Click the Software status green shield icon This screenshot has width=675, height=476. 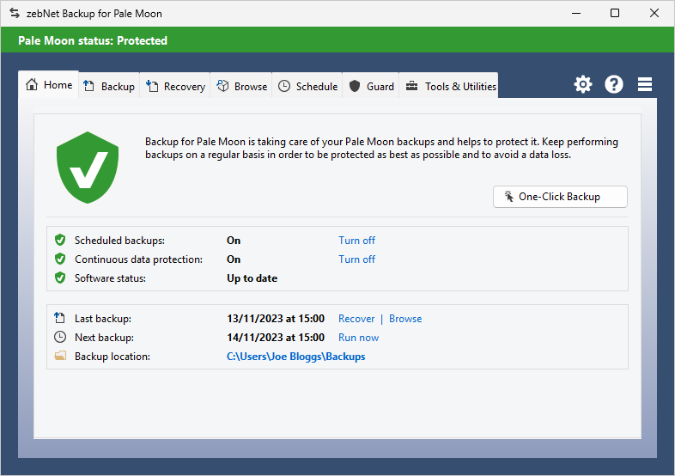tap(60, 278)
